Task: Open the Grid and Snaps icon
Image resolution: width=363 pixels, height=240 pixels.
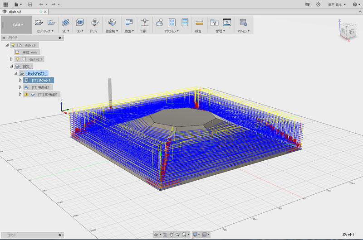Action: click(206, 235)
